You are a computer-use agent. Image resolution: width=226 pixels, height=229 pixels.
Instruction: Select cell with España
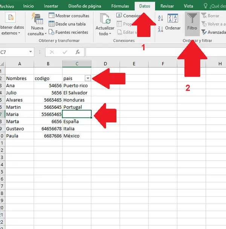point(77,121)
